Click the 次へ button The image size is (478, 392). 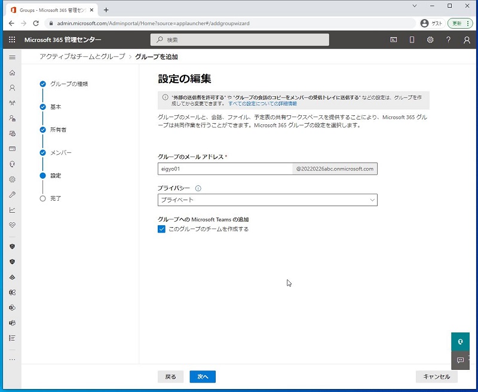click(203, 376)
